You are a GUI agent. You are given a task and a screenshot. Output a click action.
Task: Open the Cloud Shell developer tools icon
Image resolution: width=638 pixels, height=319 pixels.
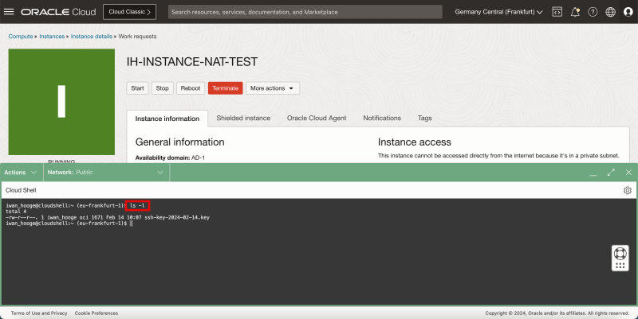click(557, 12)
